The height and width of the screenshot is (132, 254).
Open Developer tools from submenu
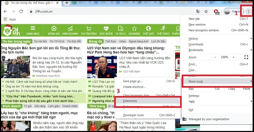(x=148, y=115)
